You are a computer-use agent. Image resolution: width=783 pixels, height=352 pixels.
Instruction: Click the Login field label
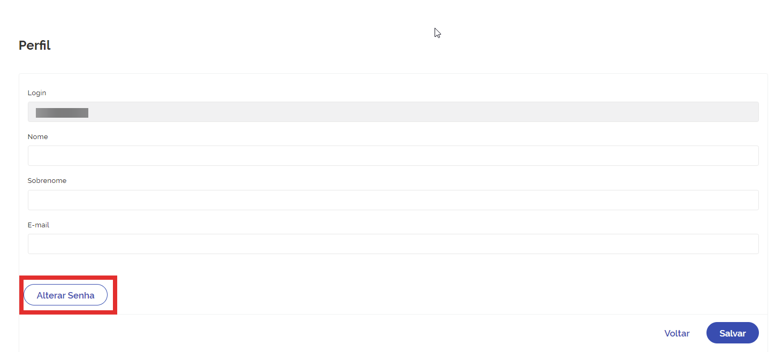point(37,93)
